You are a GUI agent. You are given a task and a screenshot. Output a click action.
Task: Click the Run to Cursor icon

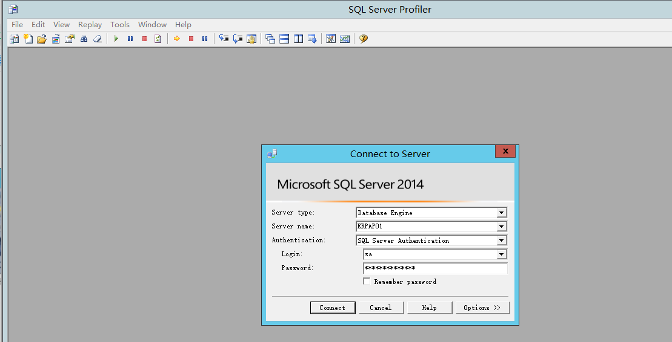click(x=238, y=39)
